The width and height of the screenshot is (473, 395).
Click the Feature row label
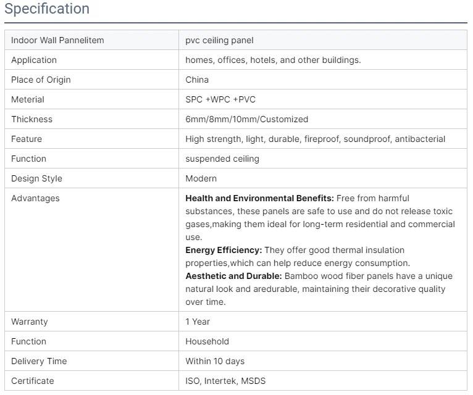(x=27, y=139)
